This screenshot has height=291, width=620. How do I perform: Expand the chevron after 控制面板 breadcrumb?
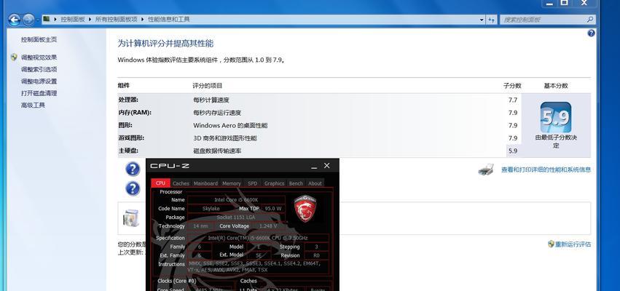point(90,19)
